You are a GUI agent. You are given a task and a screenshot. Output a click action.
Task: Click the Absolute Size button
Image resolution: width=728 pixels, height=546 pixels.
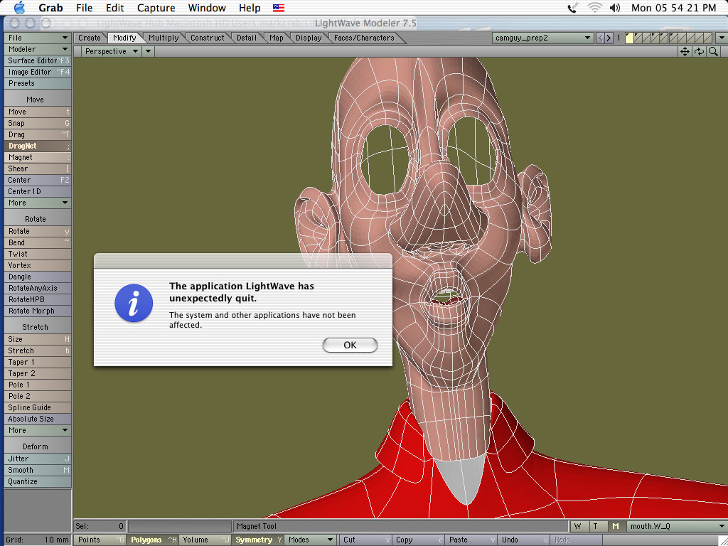point(38,419)
